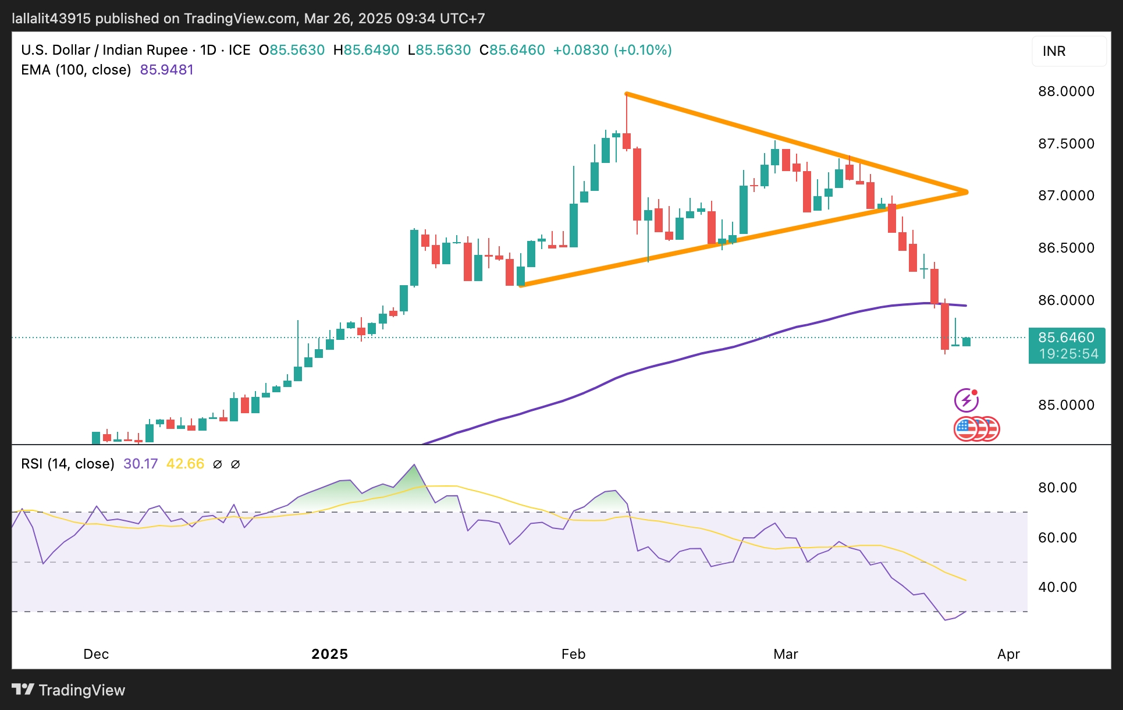Screen dimensions: 1123x710
Task: Click the latest green candlestick
Action: (966, 342)
